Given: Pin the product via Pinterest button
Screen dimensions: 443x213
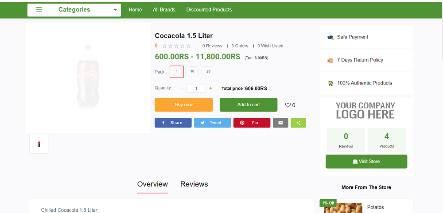Looking at the screenshot, I should pyautogui.click(x=252, y=123).
